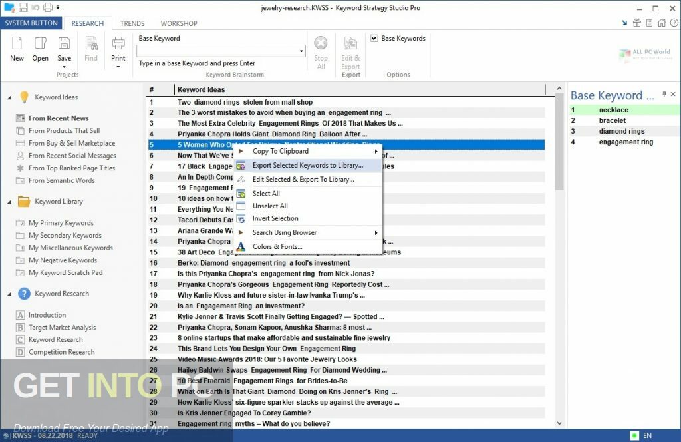Screen dimensions: 681x442
Task: Pin the Base Keyword panel
Action: coord(664,94)
